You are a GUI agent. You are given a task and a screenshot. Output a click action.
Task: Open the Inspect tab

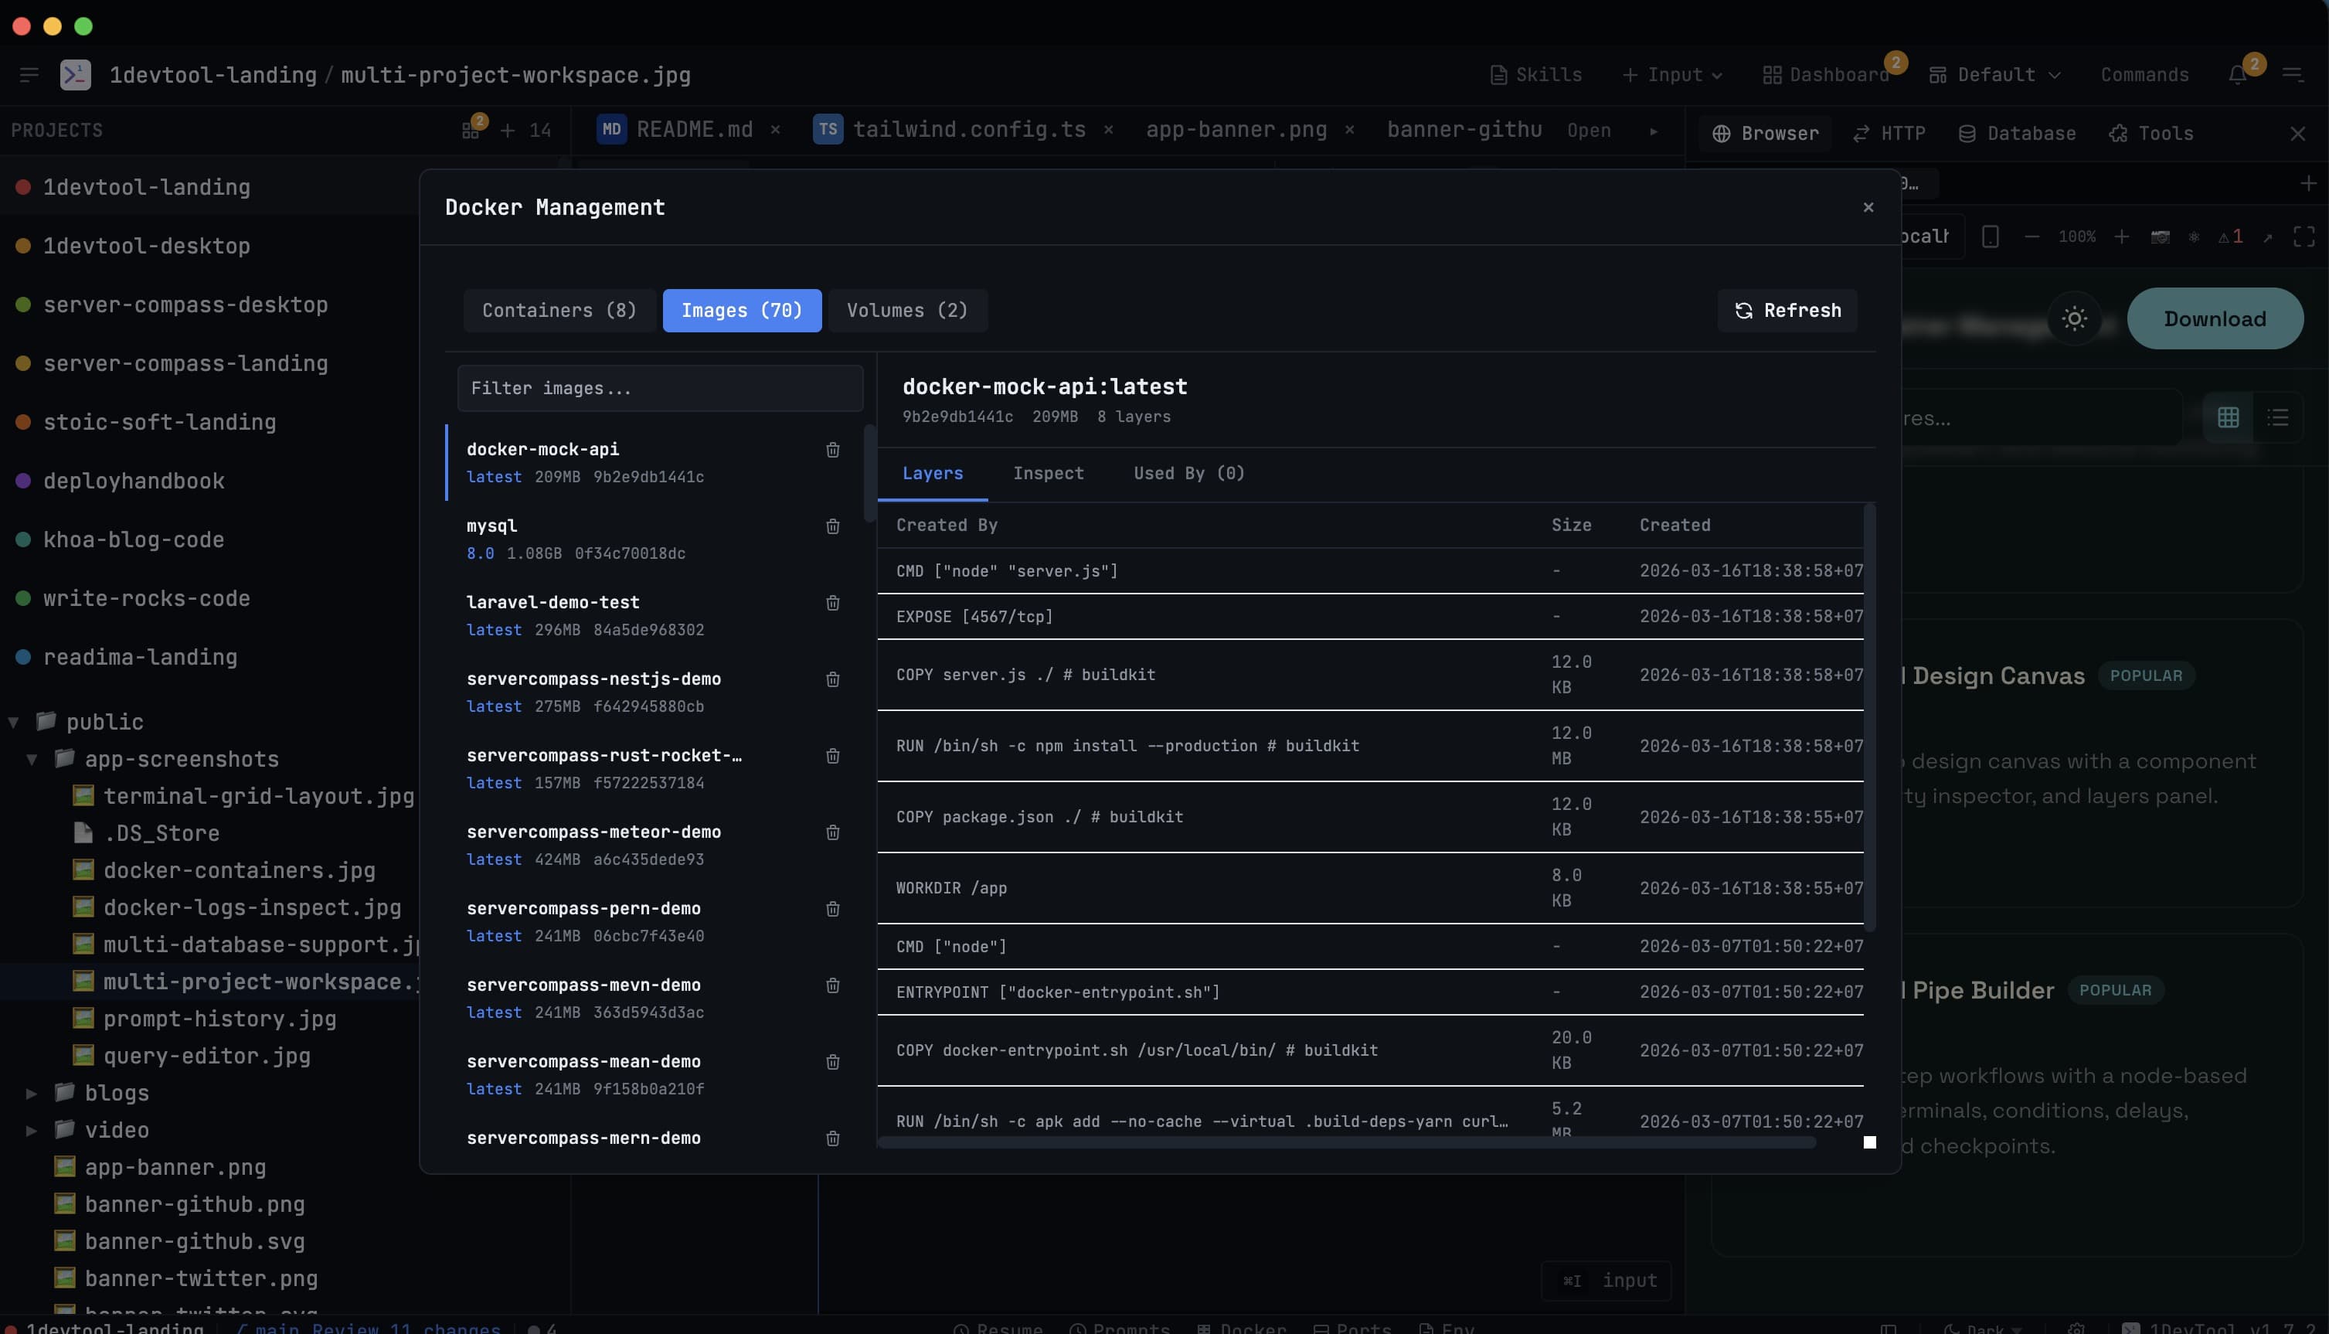tap(1048, 474)
